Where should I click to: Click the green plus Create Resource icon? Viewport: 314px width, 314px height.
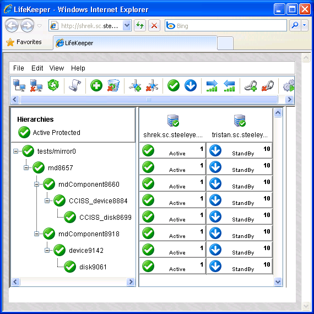96,85
